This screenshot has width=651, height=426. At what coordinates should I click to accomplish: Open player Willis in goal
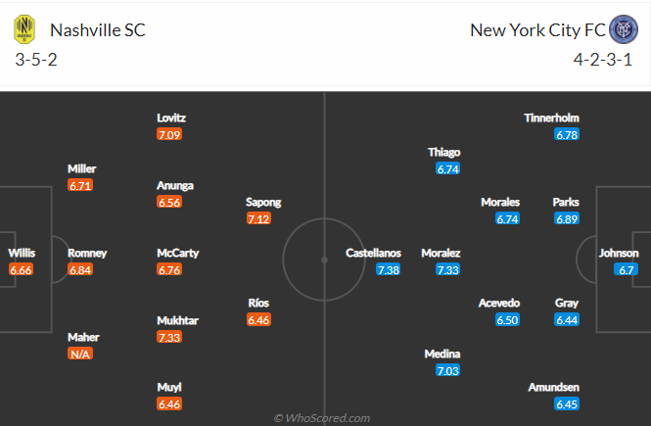coord(22,253)
